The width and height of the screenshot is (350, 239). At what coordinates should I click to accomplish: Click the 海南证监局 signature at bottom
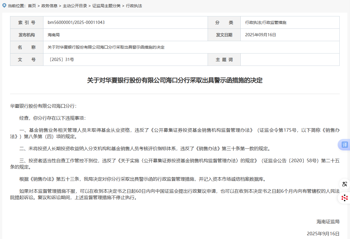click(x=328, y=221)
